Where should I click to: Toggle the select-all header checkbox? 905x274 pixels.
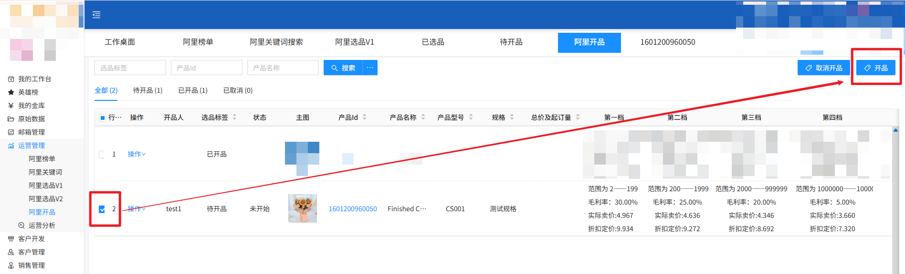[x=102, y=117]
